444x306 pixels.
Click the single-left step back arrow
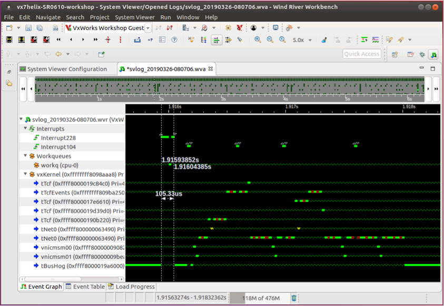[x=71, y=40]
